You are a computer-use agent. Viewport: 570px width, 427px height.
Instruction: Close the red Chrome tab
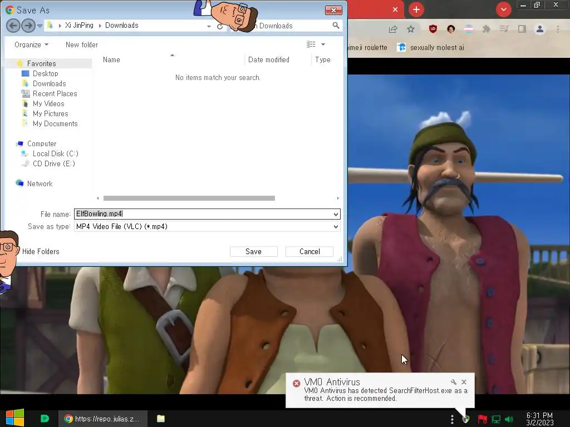395,9
